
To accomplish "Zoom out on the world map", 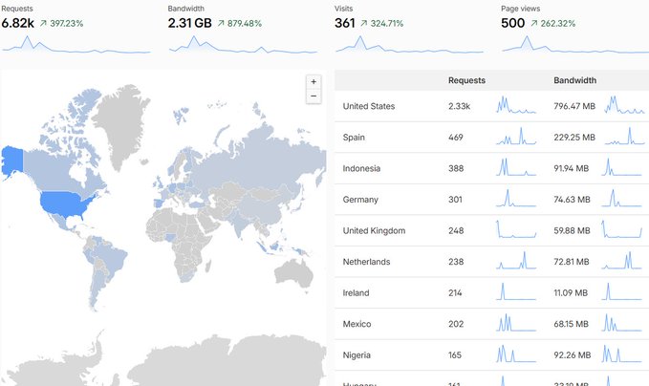I will [x=314, y=96].
